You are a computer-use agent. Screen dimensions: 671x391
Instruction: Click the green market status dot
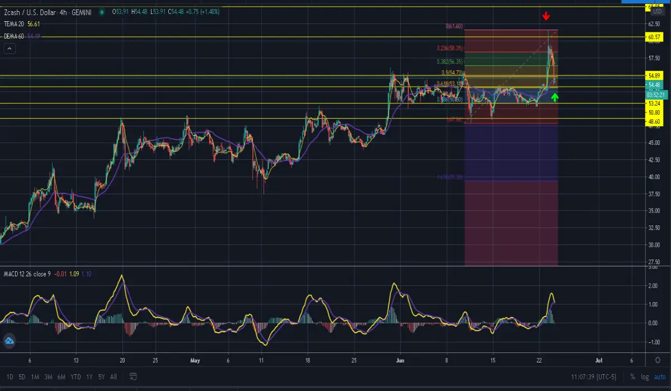pyautogui.click(x=102, y=12)
